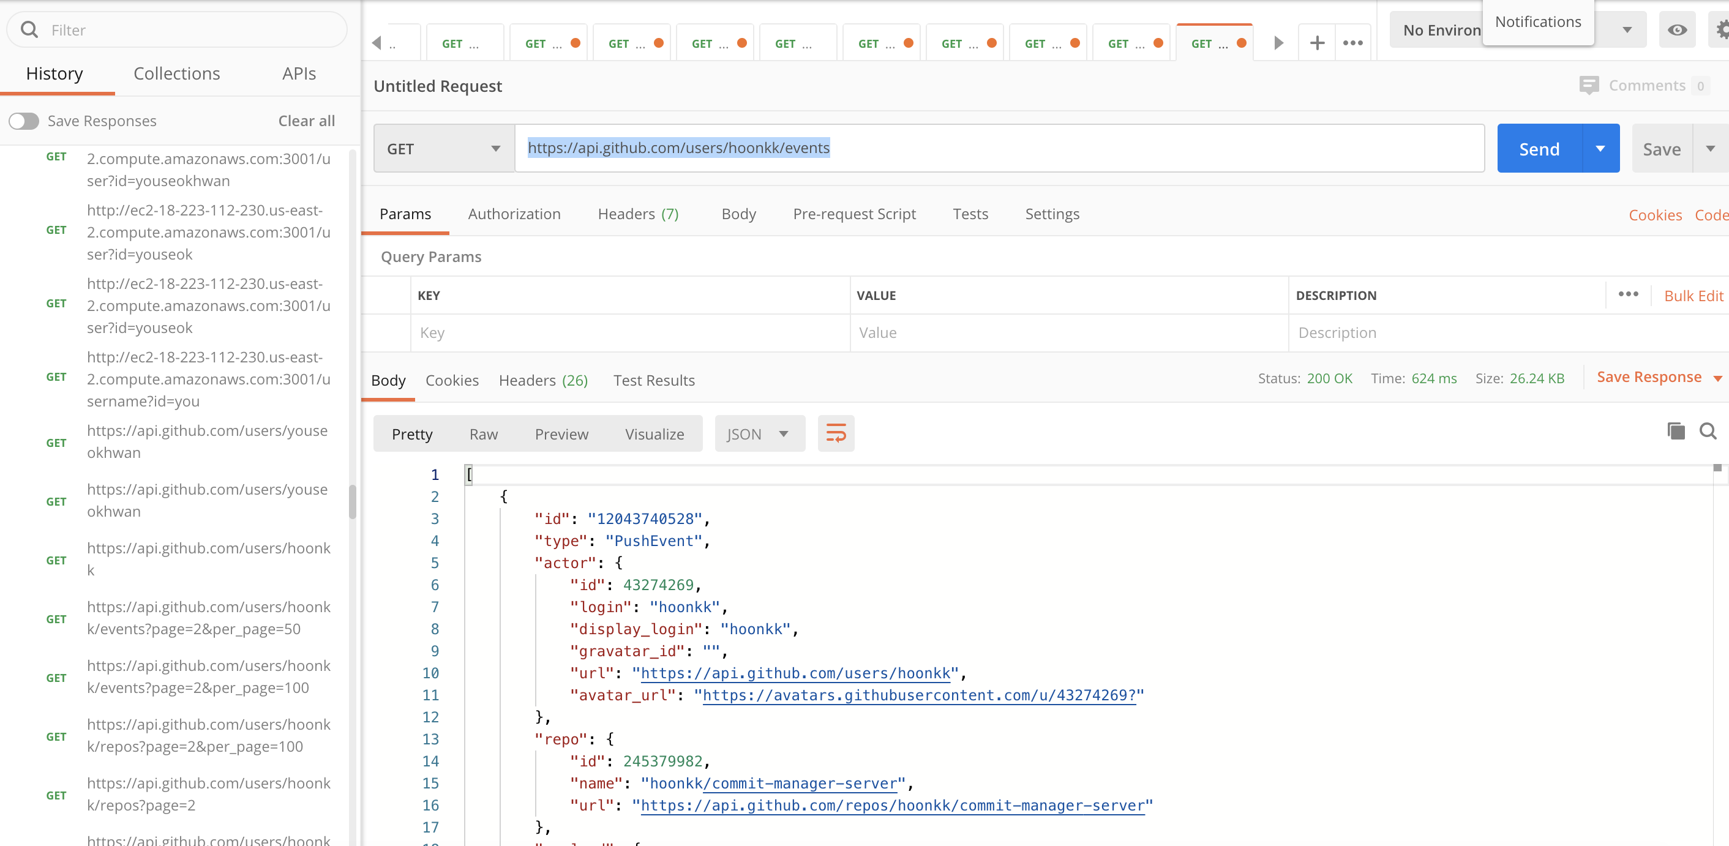Switch to the Collections sidebar tab

[176, 74]
